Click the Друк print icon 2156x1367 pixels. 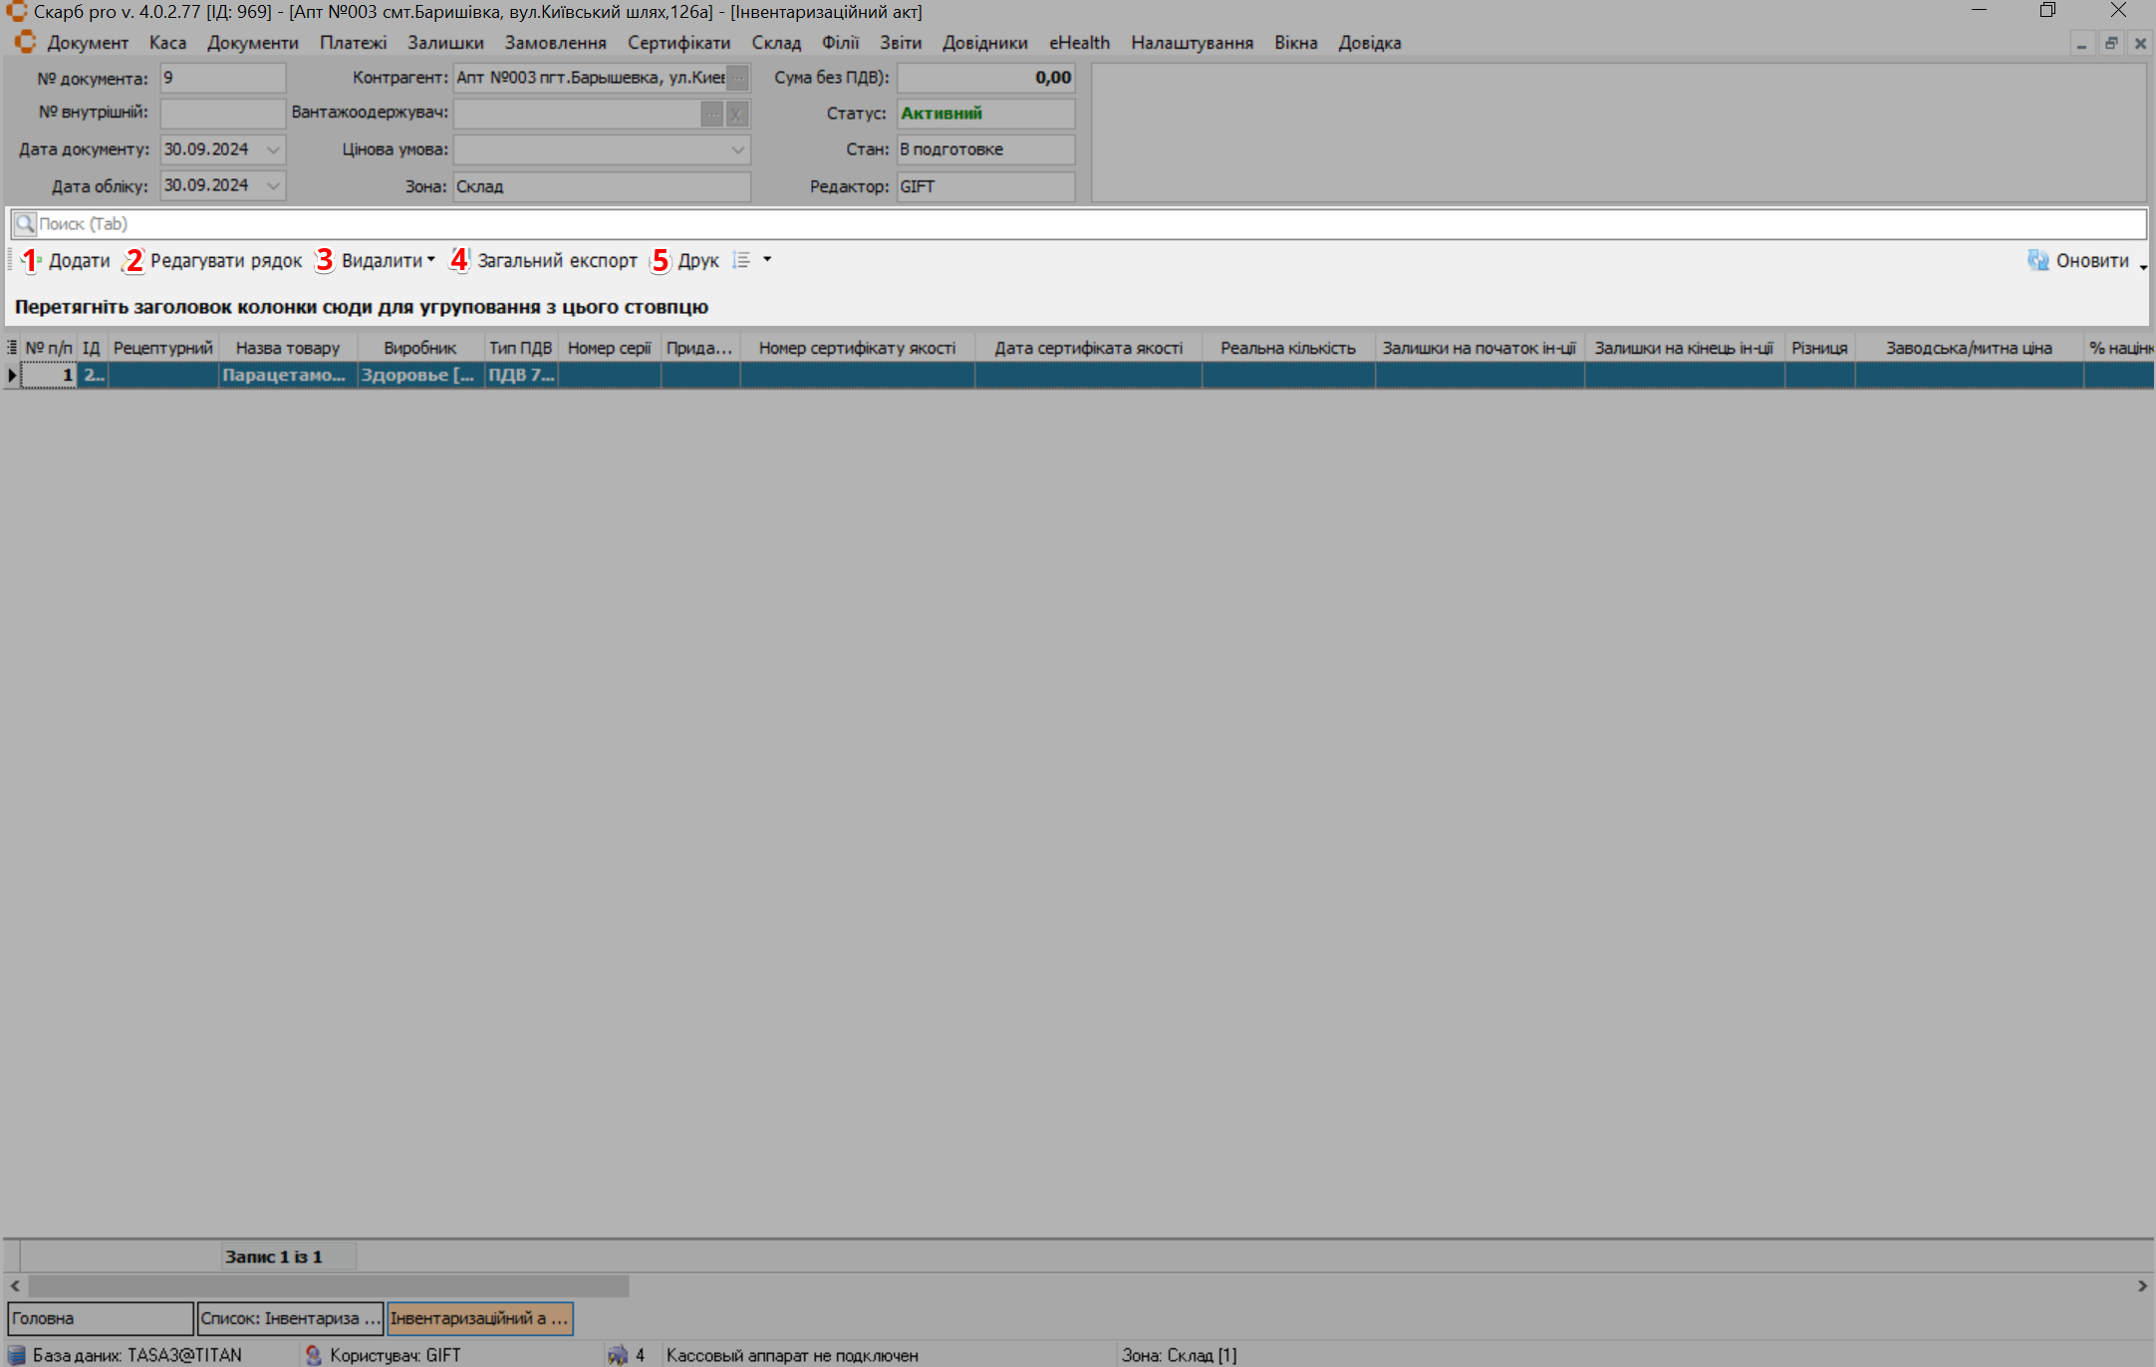coord(660,260)
